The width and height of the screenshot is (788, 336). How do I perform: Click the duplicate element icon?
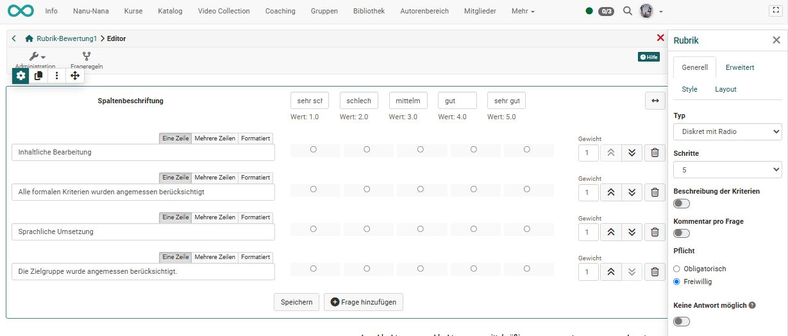(x=38, y=76)
